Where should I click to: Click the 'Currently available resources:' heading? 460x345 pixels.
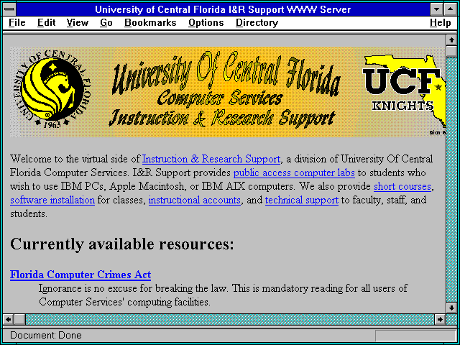coord(122,244)
